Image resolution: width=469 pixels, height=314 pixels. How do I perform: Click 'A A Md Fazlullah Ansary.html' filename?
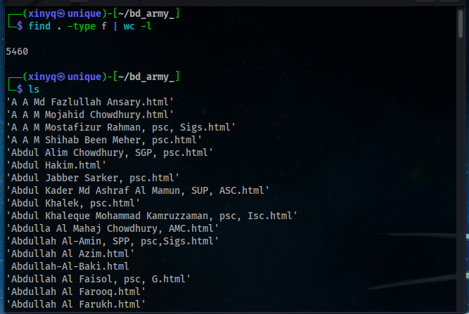click(89, 102)
